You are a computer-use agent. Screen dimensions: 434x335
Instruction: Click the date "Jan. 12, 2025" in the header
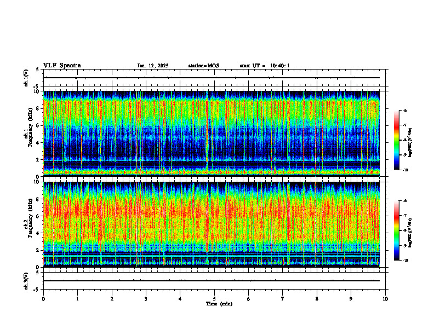click(153, 66)
